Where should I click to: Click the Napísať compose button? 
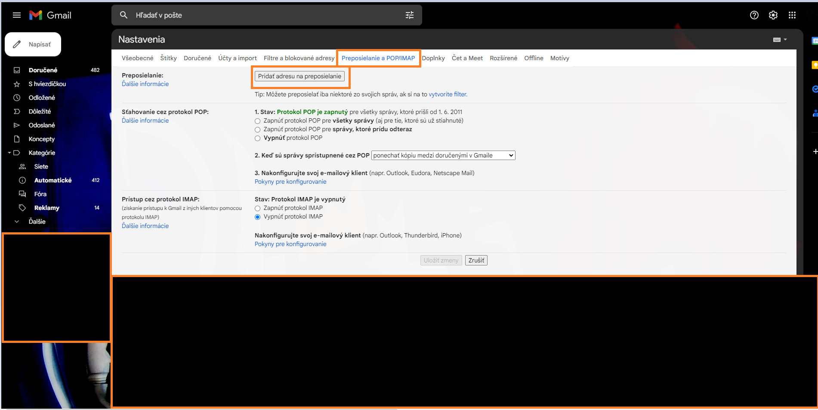tap(33, 44)
